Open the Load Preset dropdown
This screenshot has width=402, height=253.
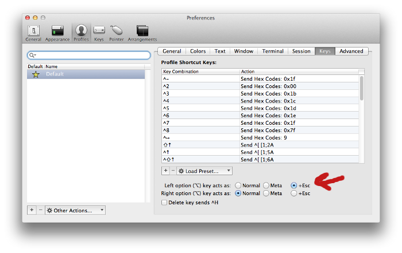(204, 171)
